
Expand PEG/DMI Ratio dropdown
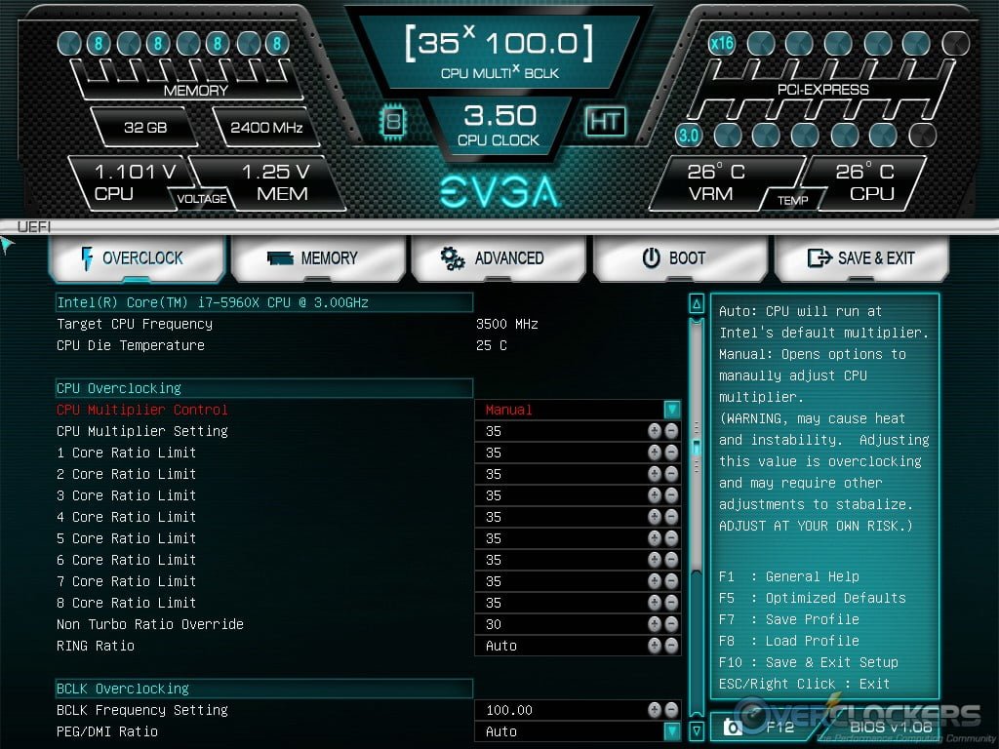671,731
